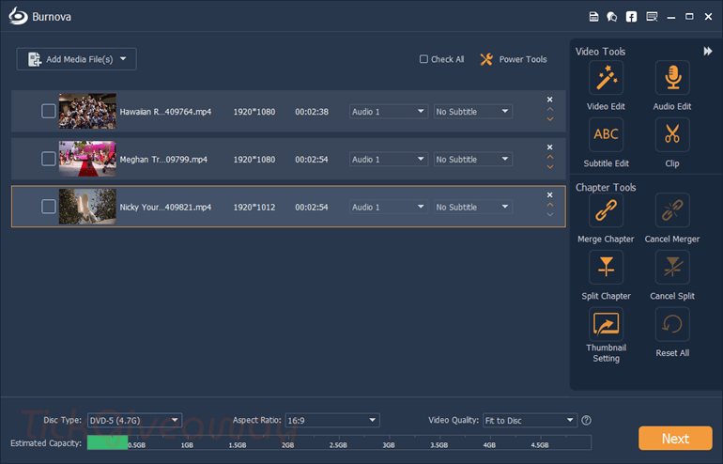Viewport: 723px width, 464px height.
Task: Open the Video Edit tool
Action: click(x=606, y=77)
